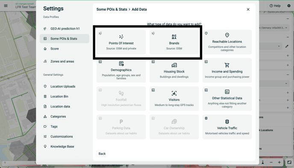
Task: Open the hamburger menu icon
Action: pyautogui.click(x=6, y=6)
